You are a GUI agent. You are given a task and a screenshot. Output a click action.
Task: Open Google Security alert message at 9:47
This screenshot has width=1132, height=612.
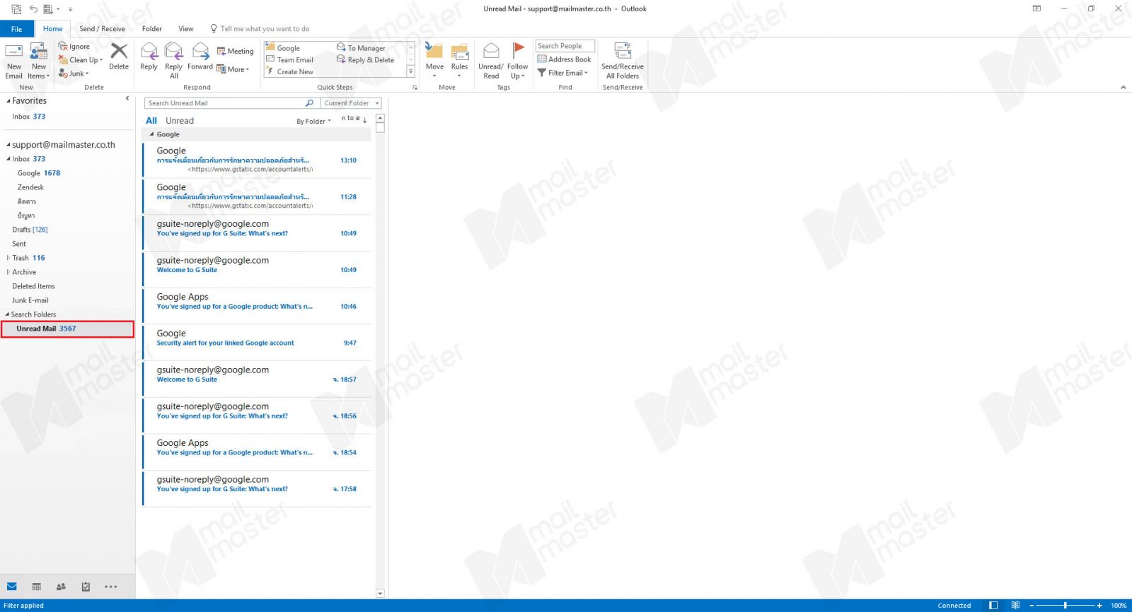point(256,343)
